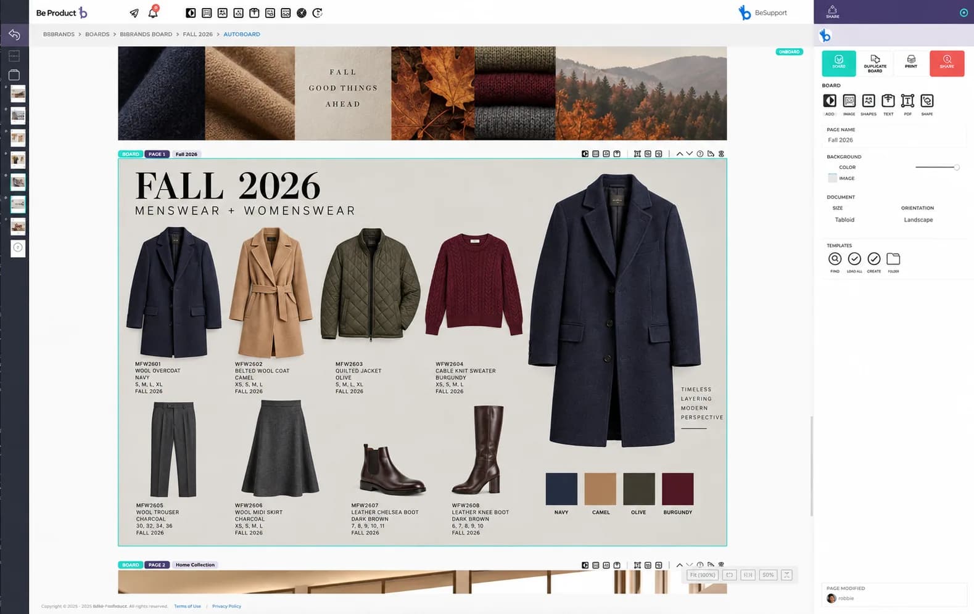Move page 1 down with the down chevron
The width and height of the screenshot is (974, 614).
tap(690, 154)
